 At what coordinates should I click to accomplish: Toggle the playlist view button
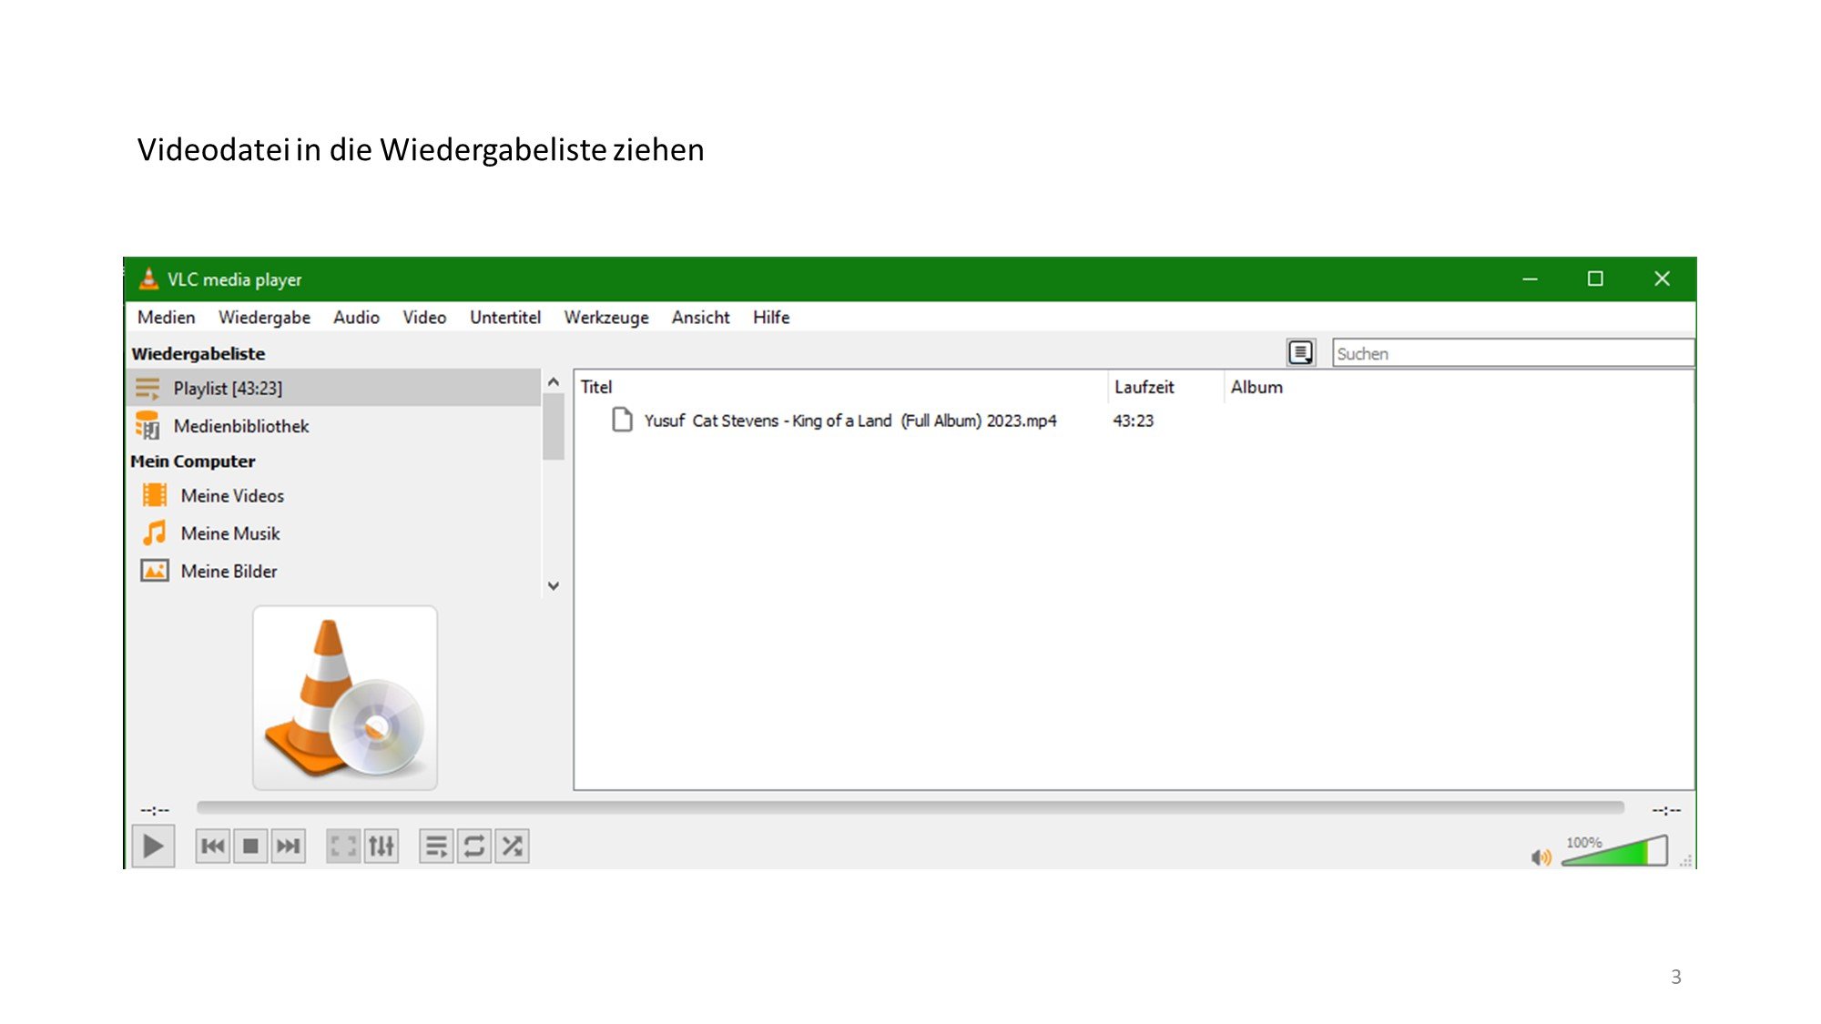click(x=436, y=847)
